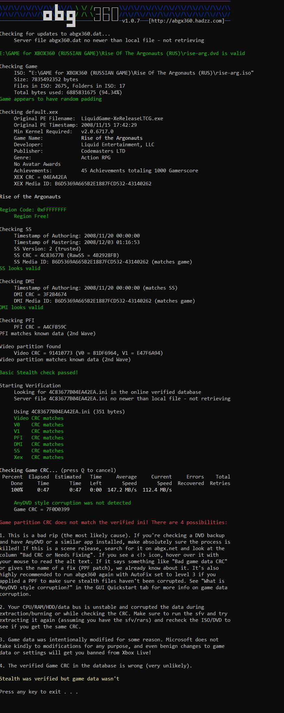The height and width of the screenshot is (713, 284).
Task: Click 'Game appears to have random padding'
Action: coord(51,99)
